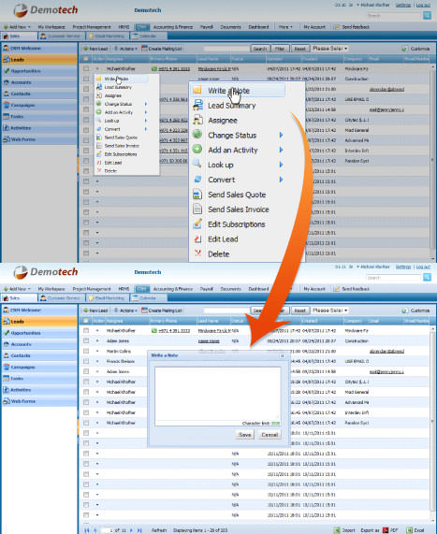Export the list as Excel

pos(415,530)
